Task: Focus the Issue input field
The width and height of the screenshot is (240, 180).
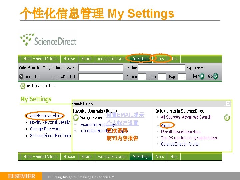Action: pos(162,77)
